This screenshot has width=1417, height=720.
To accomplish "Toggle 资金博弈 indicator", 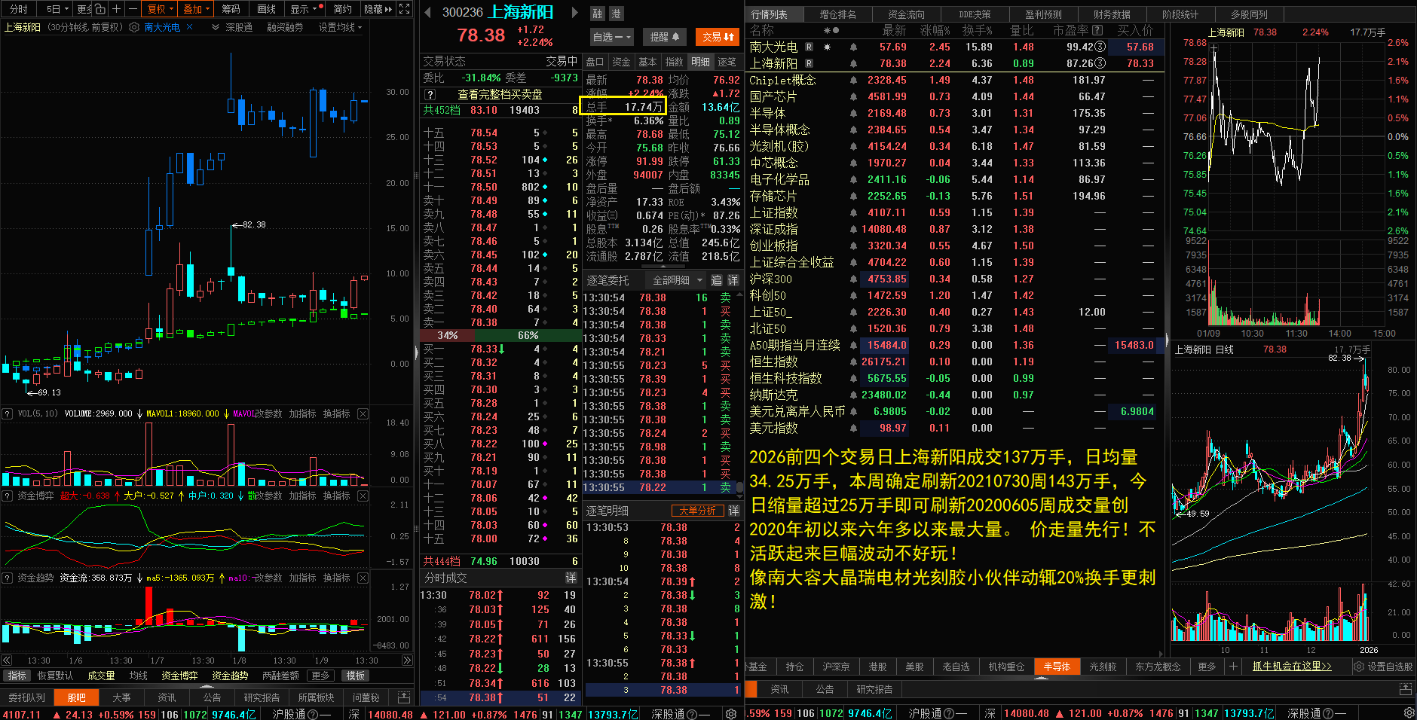I will [x=179, y=676].
